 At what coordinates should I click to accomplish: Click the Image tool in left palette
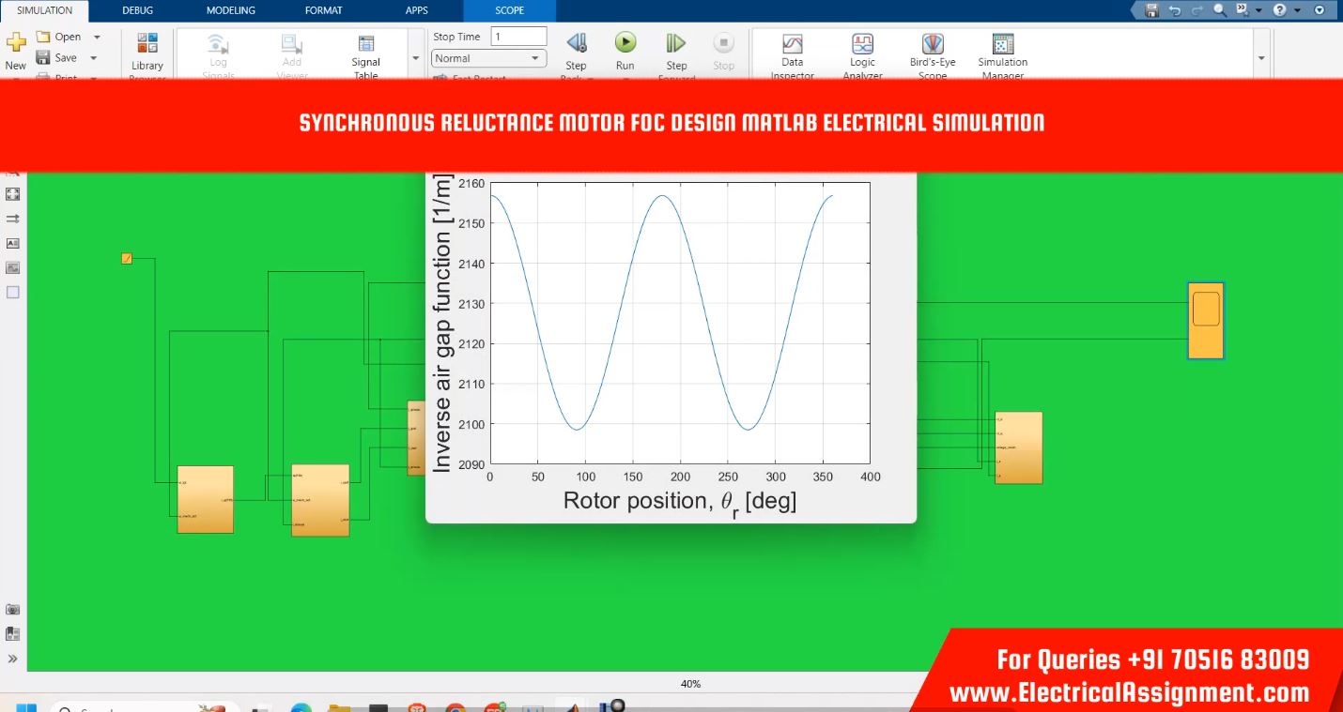pos(13,267)
